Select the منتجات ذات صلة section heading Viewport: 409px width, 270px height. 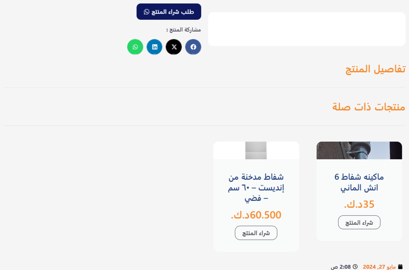tap(369, 107)
